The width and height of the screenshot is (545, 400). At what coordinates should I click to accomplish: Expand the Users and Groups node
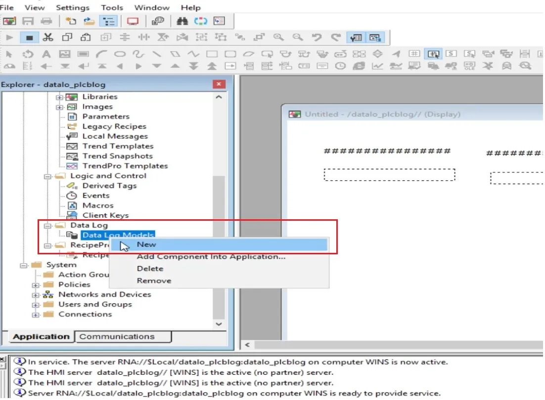click(x=36, y=305)
